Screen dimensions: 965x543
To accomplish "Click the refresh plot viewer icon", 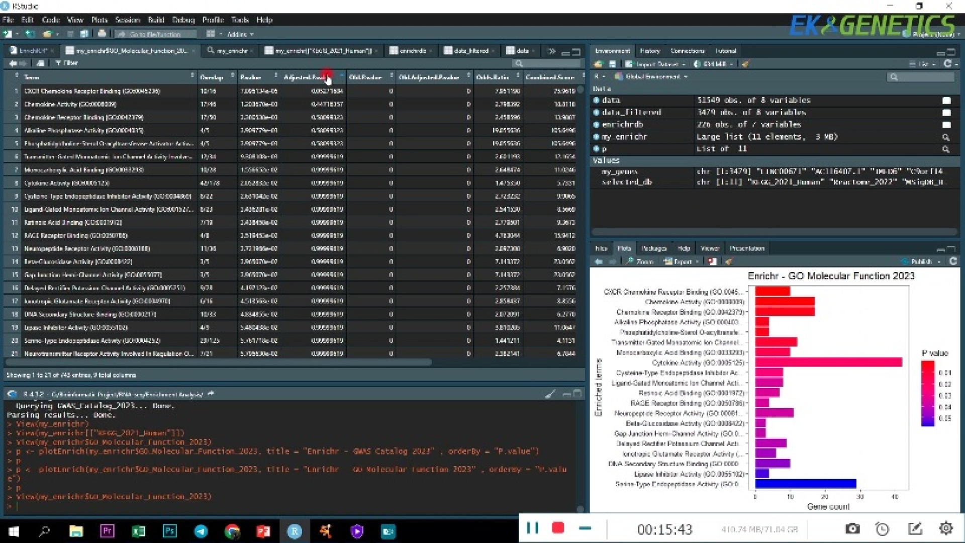I will 953,261.
